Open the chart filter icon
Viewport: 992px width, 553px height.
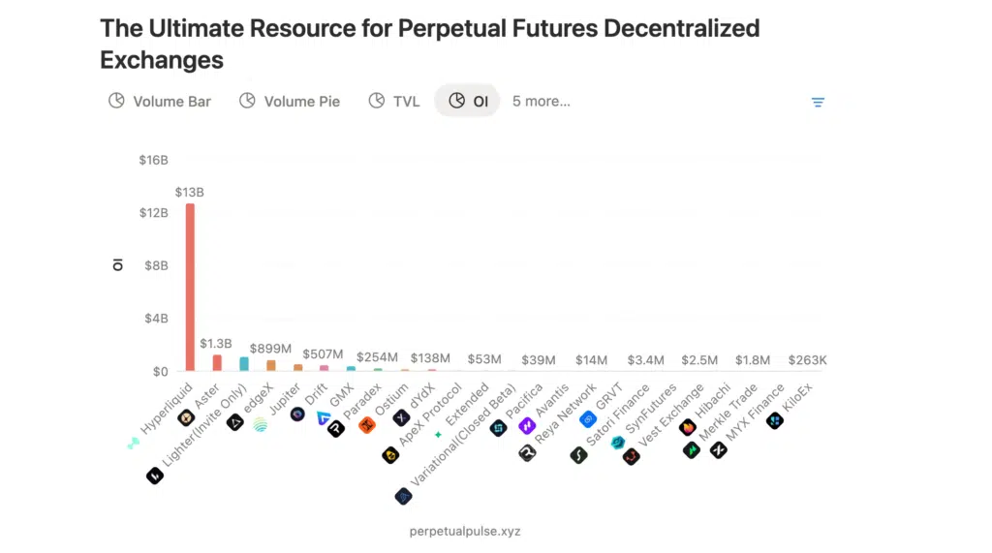tap(818, 102)
